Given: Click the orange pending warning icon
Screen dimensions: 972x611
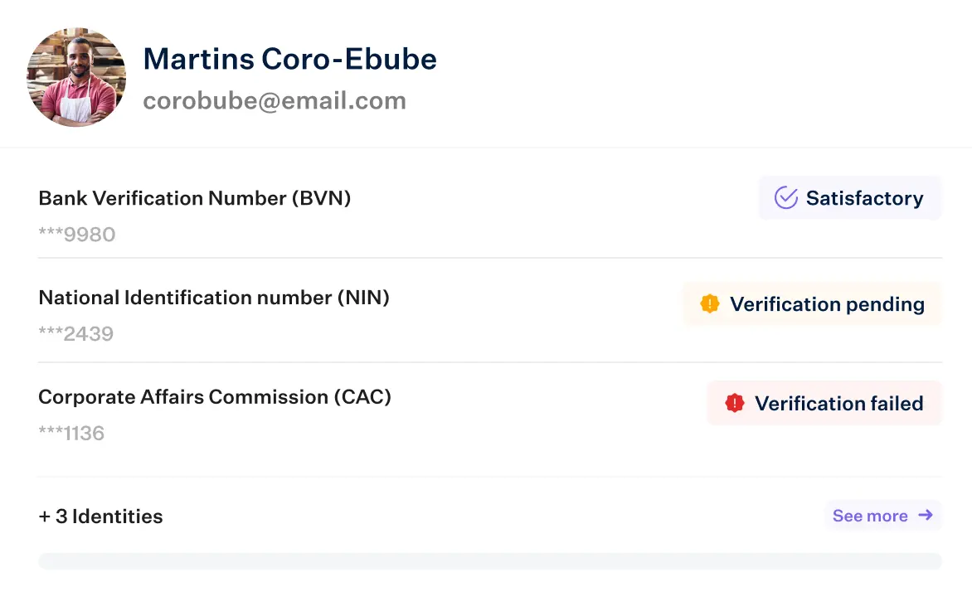Looking at the screenshot, I should click(710, 303).
